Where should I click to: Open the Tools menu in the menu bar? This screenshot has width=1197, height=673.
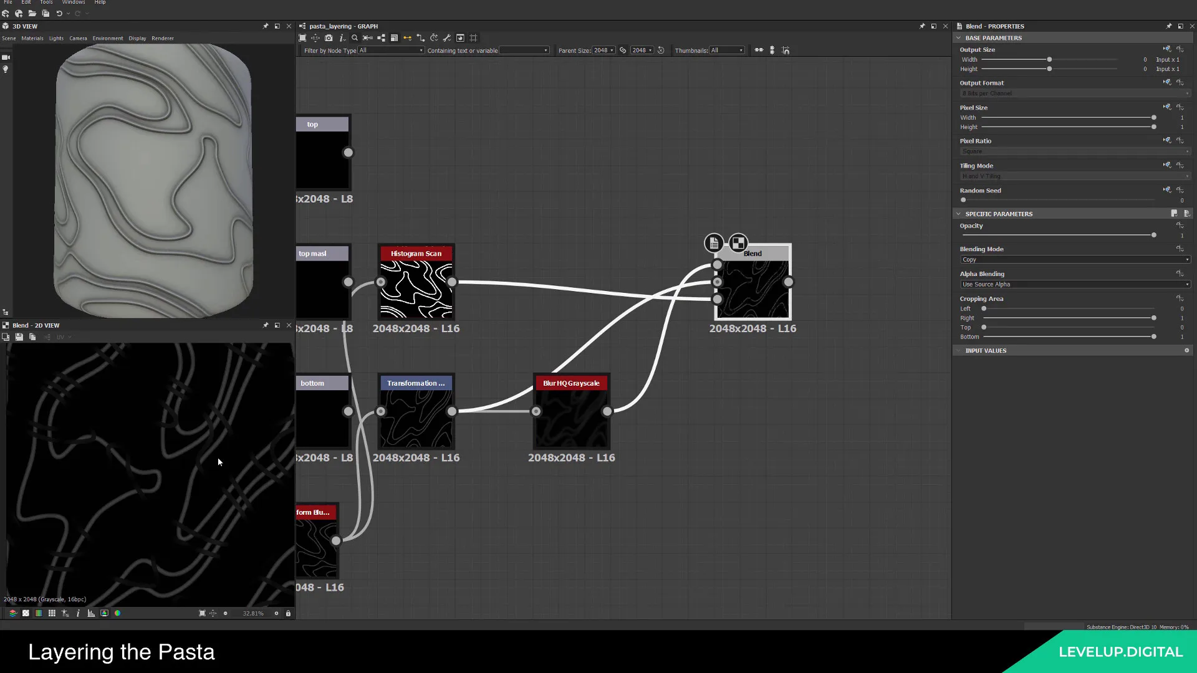[x=46, y=2]
